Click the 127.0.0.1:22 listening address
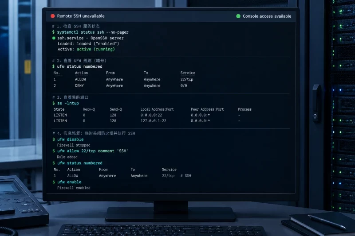Viewport: 355px width, 236px height. [x=154, y=121]
